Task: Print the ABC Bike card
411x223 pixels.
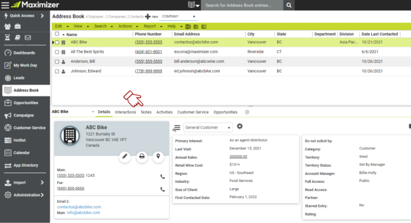Action: tap(142, 157)
